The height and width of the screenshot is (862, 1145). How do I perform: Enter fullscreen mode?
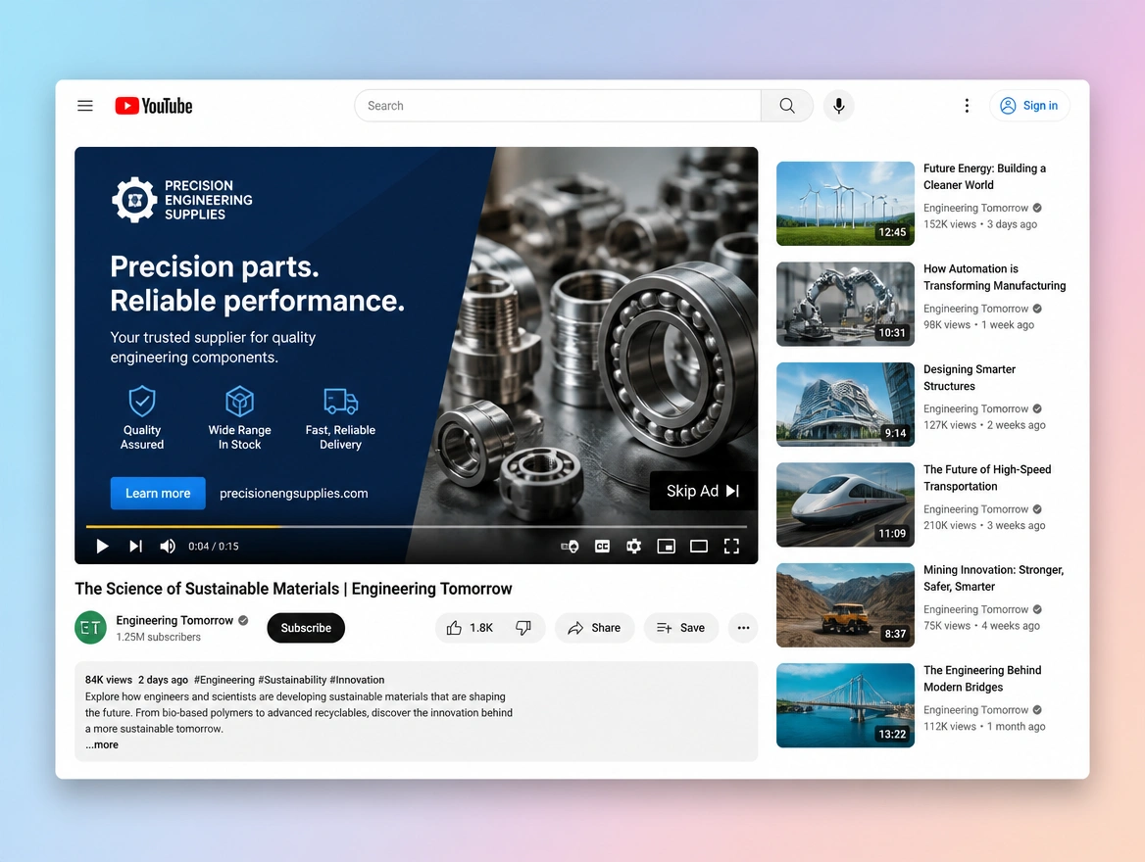pyautogui.click(x=731, y=546)
